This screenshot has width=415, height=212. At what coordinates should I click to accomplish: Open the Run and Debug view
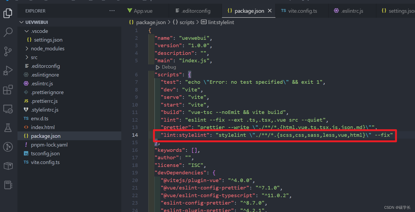(8, 70)
